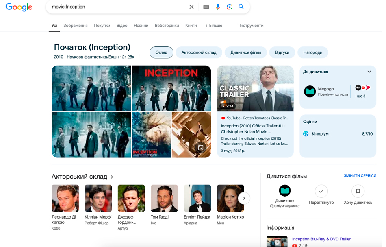Expand the Акторський склад heading arrow
This screenshot has width=386, height=247.
pos(112,177)
